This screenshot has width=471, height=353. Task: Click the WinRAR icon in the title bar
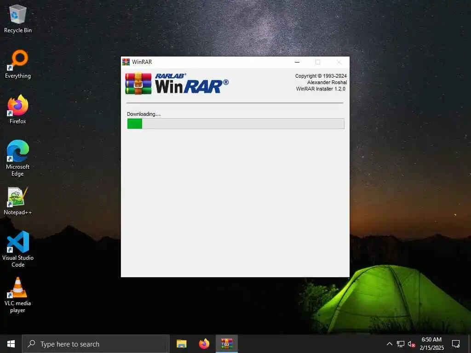(x=126, y=62)
